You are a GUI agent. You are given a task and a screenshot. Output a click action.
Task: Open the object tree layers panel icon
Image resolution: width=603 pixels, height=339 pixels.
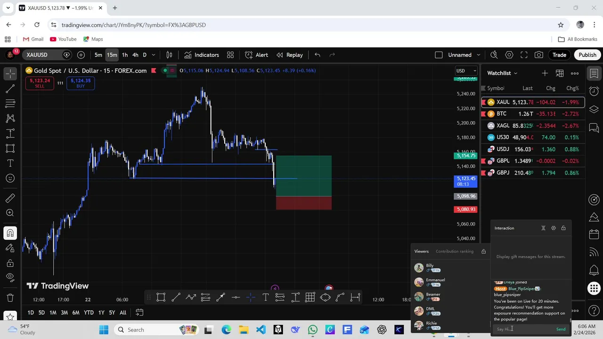594,109
